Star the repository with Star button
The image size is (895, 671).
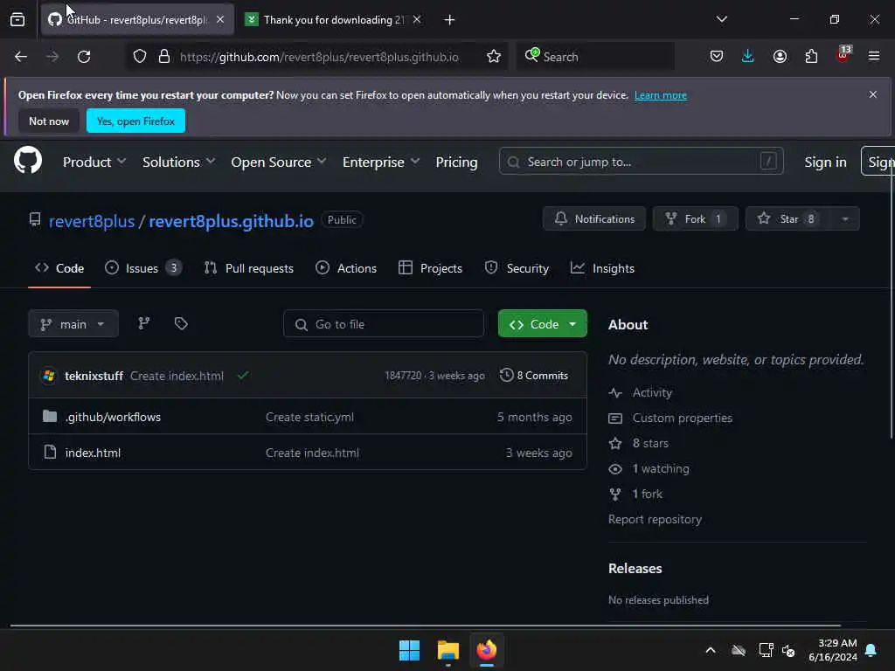click(788, 219)
